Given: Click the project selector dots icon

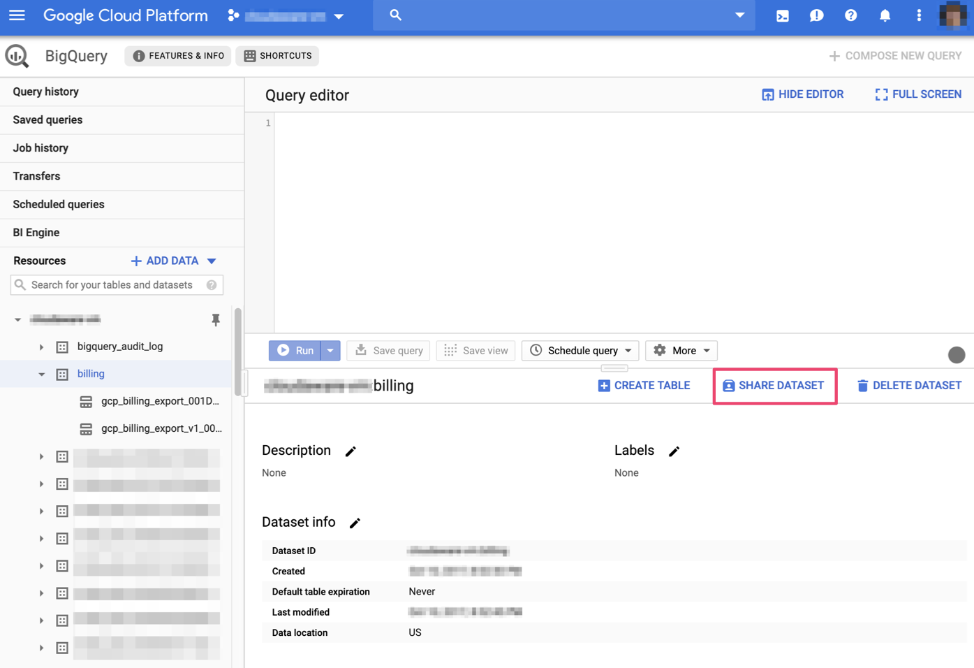Looking at the screenshot, I should pos(233,15).
